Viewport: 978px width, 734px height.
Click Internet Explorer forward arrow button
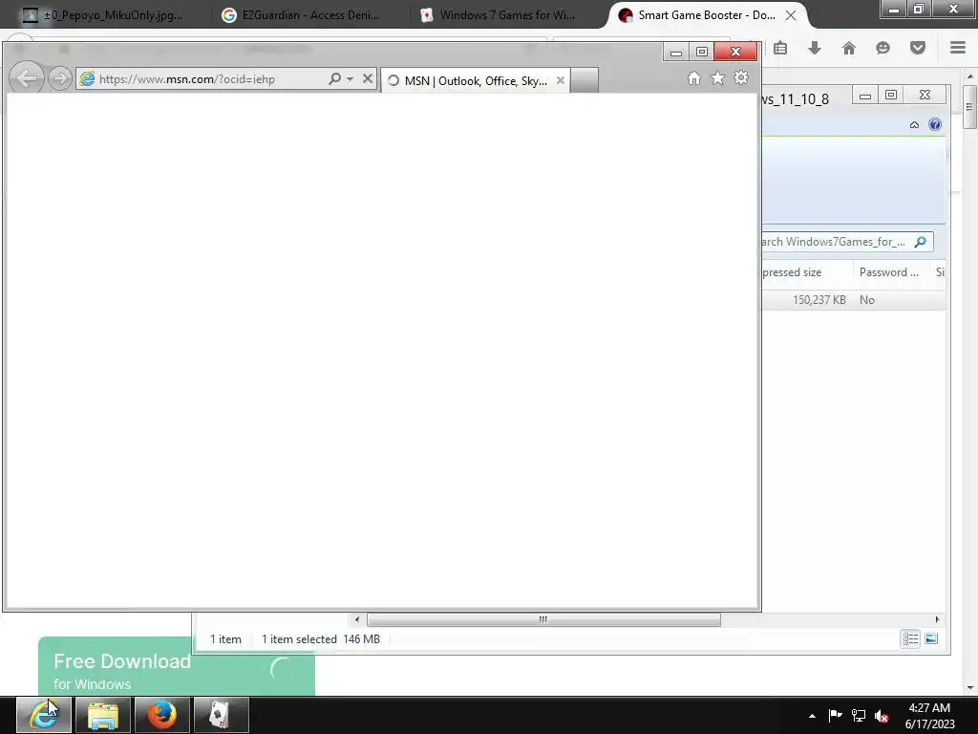[x=60, y=78]
